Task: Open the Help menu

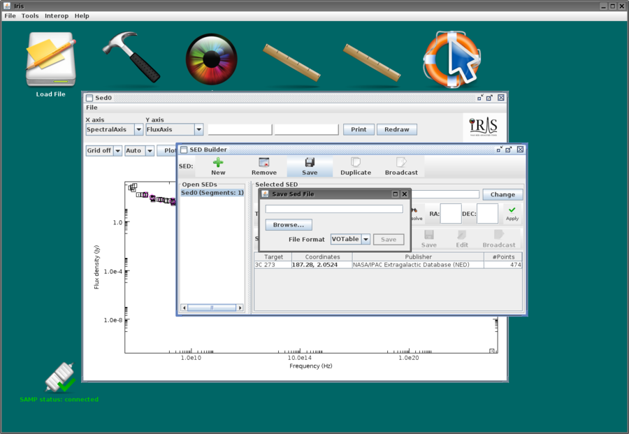Action: (82, 15)
